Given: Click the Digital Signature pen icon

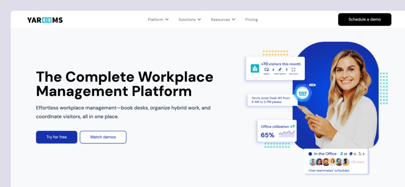Looking at the screenshot, I should 280,70.
